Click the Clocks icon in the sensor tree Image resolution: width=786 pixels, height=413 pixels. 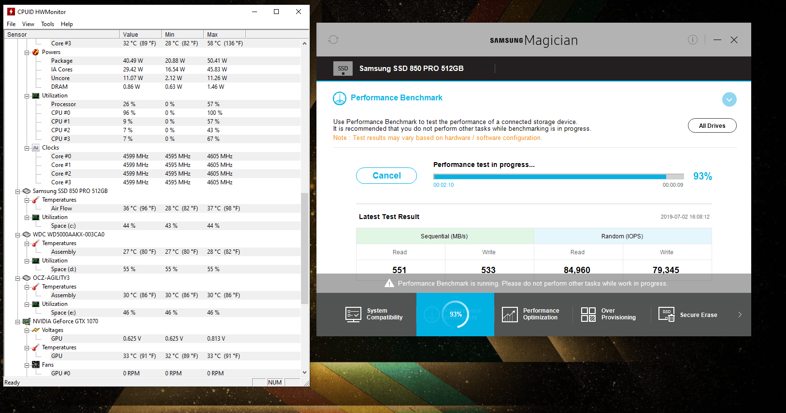pyautogui.click(x=36, y=148)
